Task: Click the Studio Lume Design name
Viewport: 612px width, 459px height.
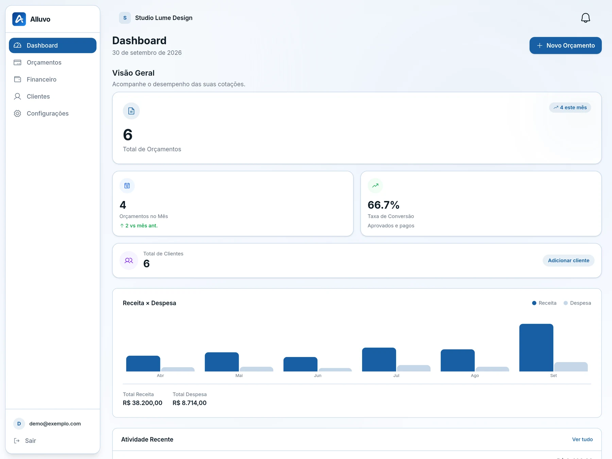Action: coord(164,18)
